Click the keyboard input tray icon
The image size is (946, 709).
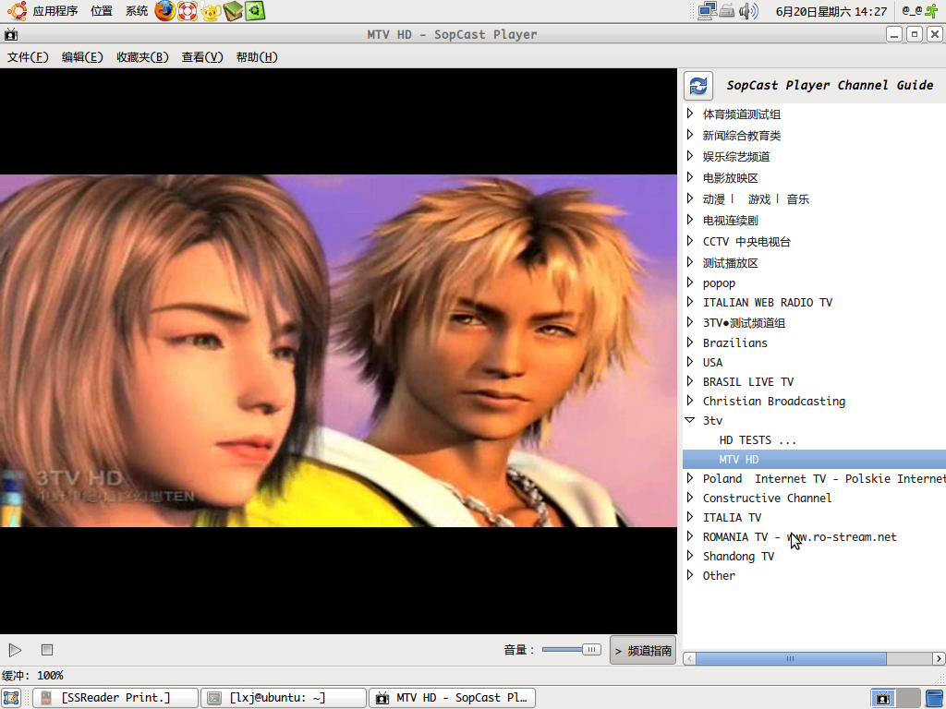pos(727,11)
